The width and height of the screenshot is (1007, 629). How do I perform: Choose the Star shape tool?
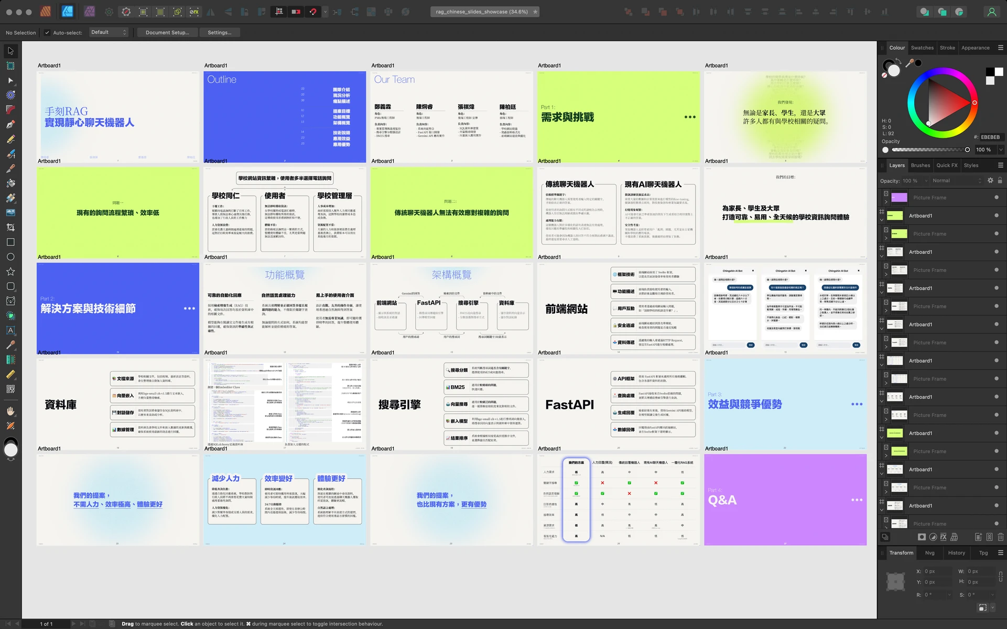(10, 271)
